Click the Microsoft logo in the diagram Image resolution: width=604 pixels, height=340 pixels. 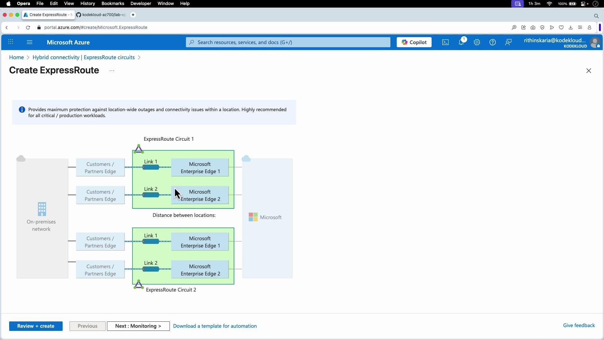coord(253,217)
